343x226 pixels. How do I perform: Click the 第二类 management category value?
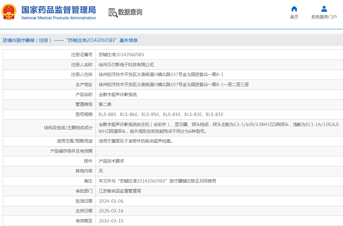pos(105,105)
